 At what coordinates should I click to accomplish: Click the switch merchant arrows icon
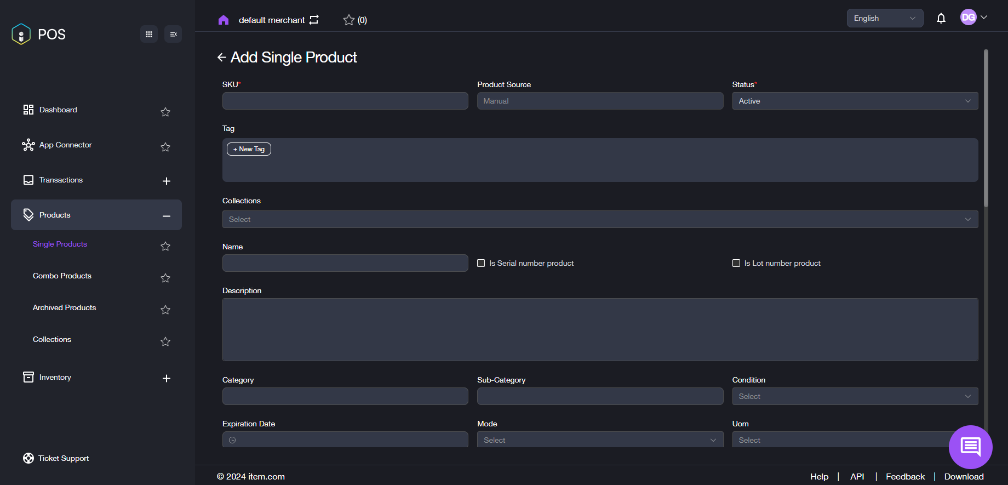(x=314, y=20)
